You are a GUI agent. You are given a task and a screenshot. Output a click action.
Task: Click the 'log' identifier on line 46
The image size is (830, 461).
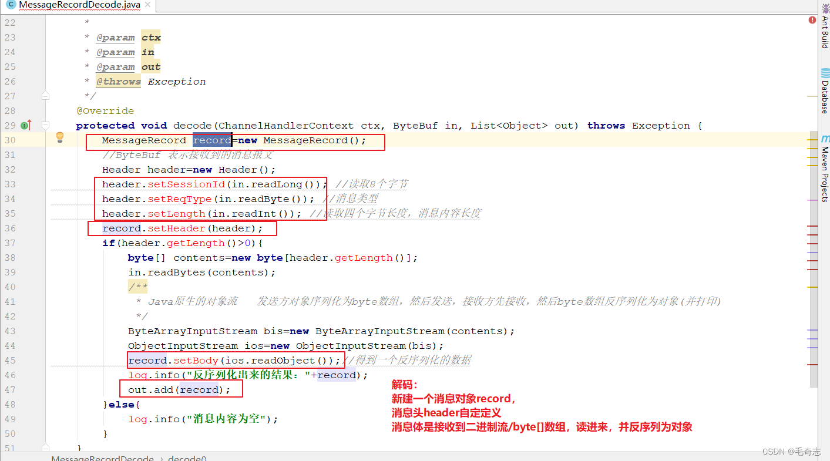click(x=137, y=375)
